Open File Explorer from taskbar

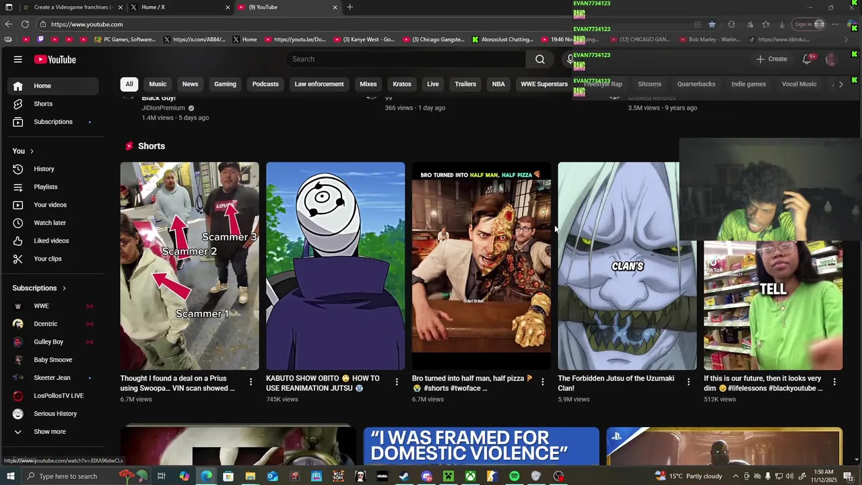250,476
